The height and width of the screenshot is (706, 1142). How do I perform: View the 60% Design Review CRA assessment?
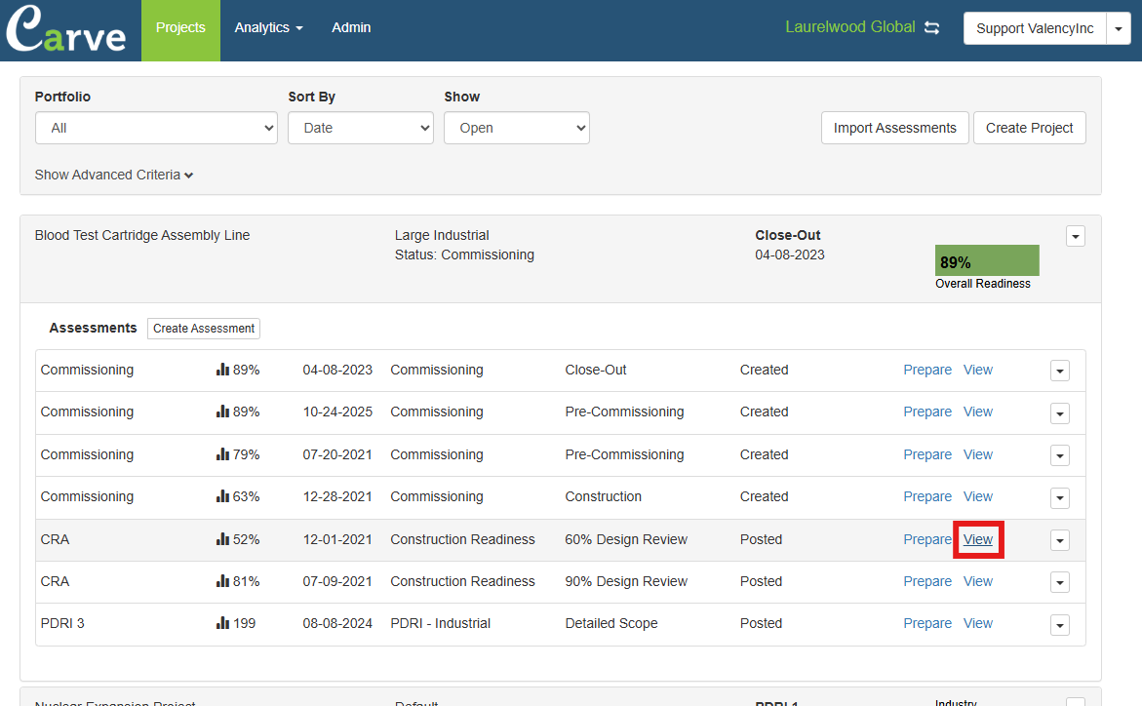coord(977,539)
